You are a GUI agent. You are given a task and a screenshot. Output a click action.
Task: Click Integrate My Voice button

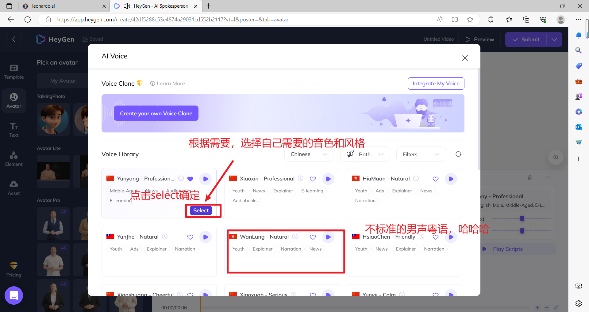pos(436,84)
